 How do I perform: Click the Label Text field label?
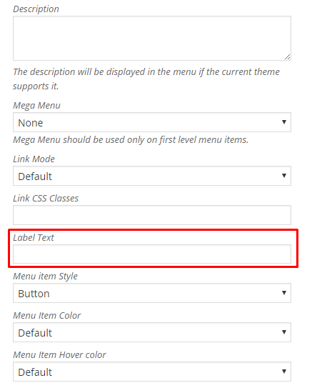point(34,238)
